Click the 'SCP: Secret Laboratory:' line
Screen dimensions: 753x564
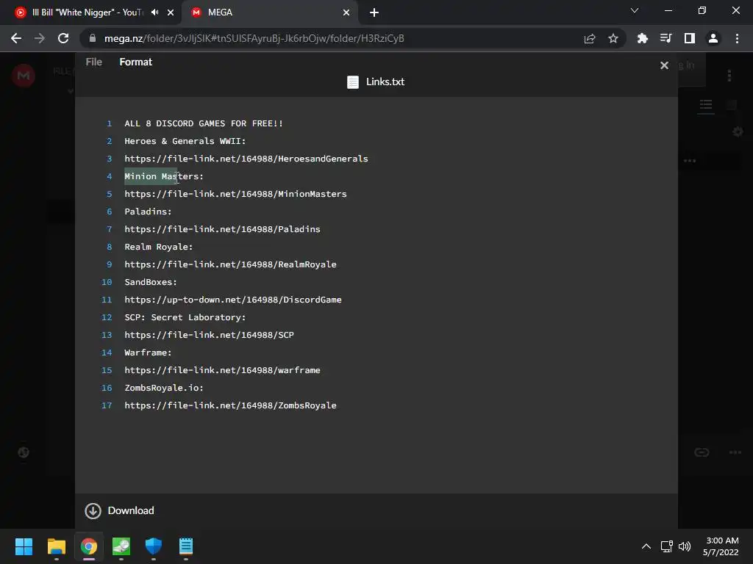click(185, 317)
